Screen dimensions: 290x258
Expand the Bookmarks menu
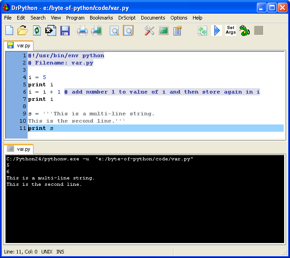pyautogui.click(x=101, y=18)
